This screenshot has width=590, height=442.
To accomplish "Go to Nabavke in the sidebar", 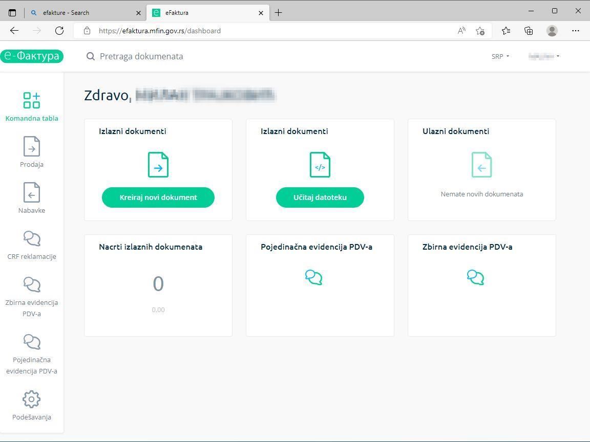I will tap(31, 193).
